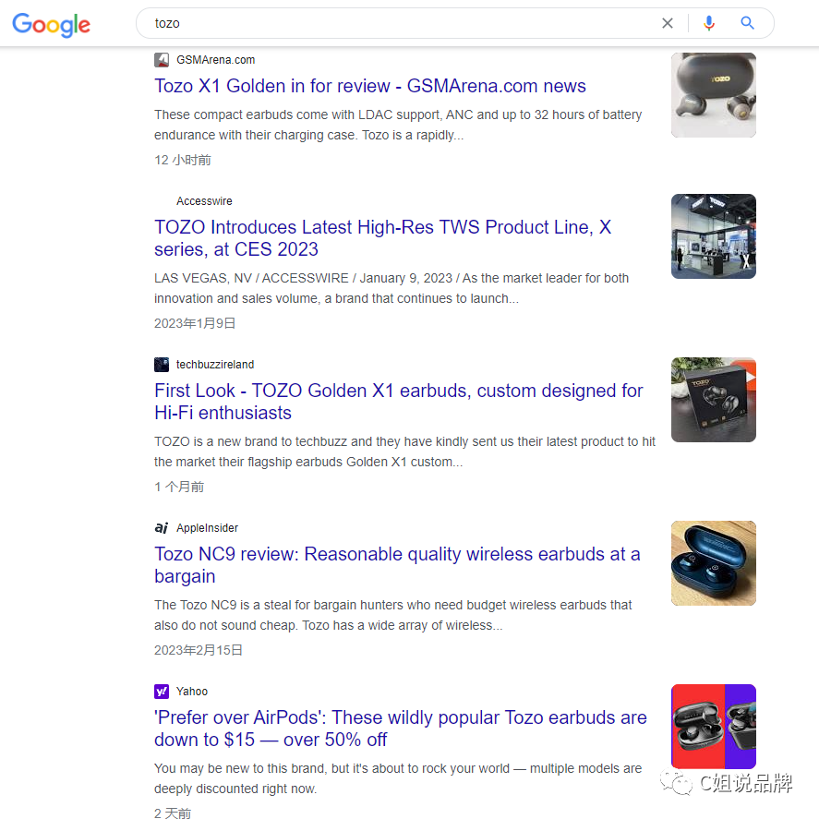Click the AppleInsider 'ai' favicon
The image size is (819, 819).
[x=162, y=527]
